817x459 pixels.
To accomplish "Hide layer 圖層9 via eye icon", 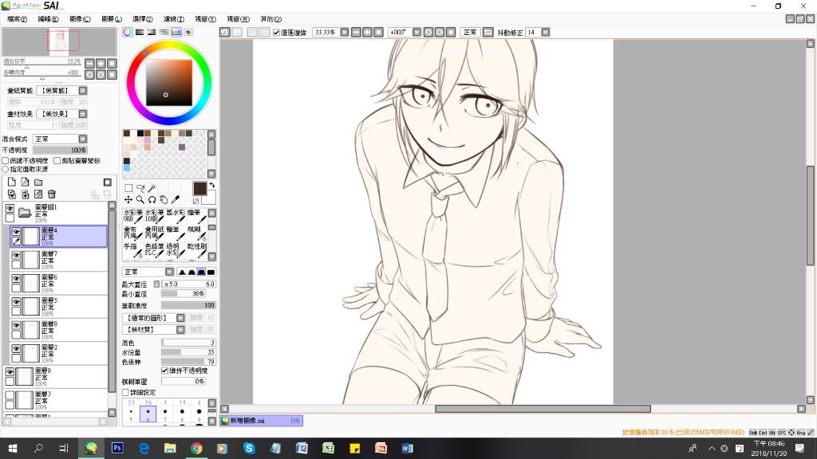I will tap(10, 371).
